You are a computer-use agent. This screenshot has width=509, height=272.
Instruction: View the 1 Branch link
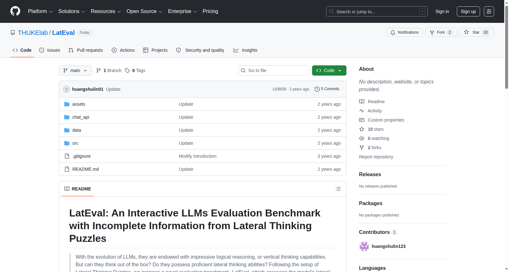coord(109,70)
